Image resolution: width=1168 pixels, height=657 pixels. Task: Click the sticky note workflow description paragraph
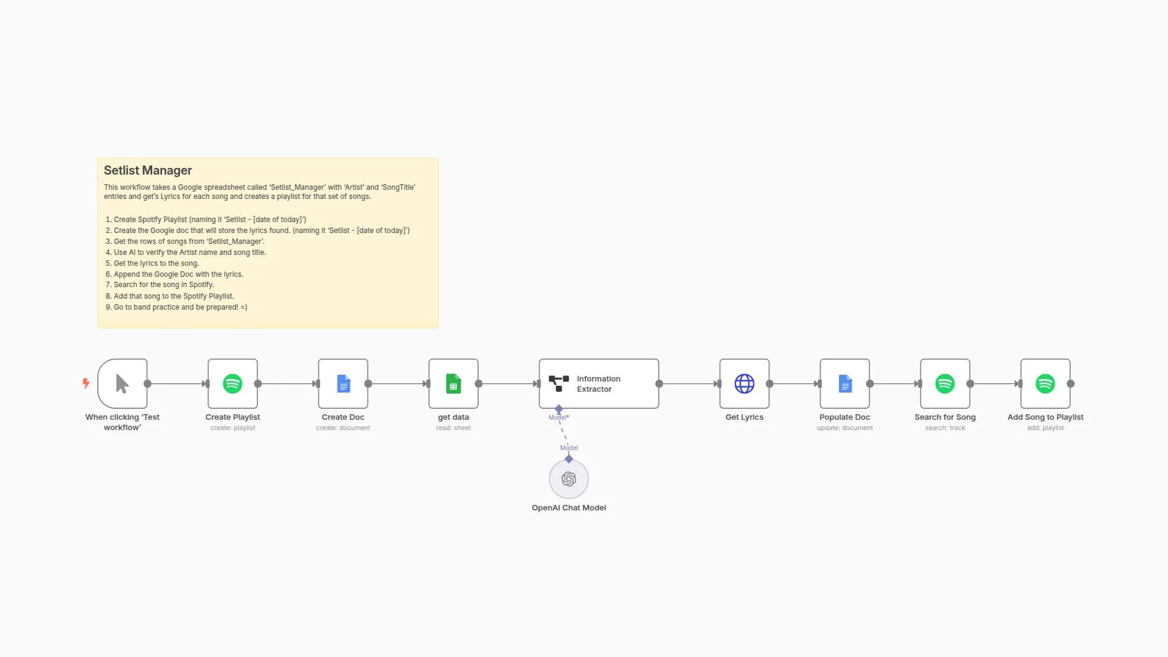click(x=260, y=192)
